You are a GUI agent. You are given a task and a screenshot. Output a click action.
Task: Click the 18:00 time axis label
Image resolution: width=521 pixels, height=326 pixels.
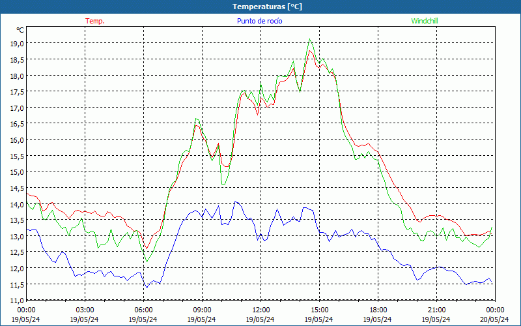point(378,310)
